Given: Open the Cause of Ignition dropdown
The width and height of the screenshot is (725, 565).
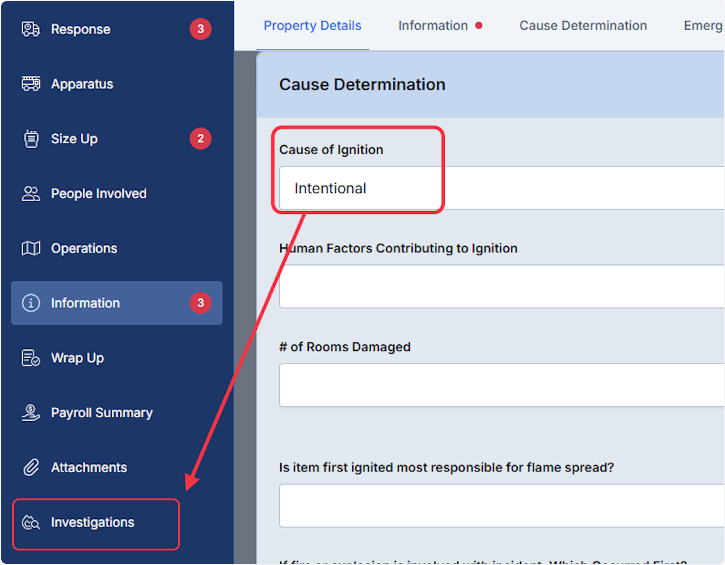Looking at the screenshot, I should [501, 188].
